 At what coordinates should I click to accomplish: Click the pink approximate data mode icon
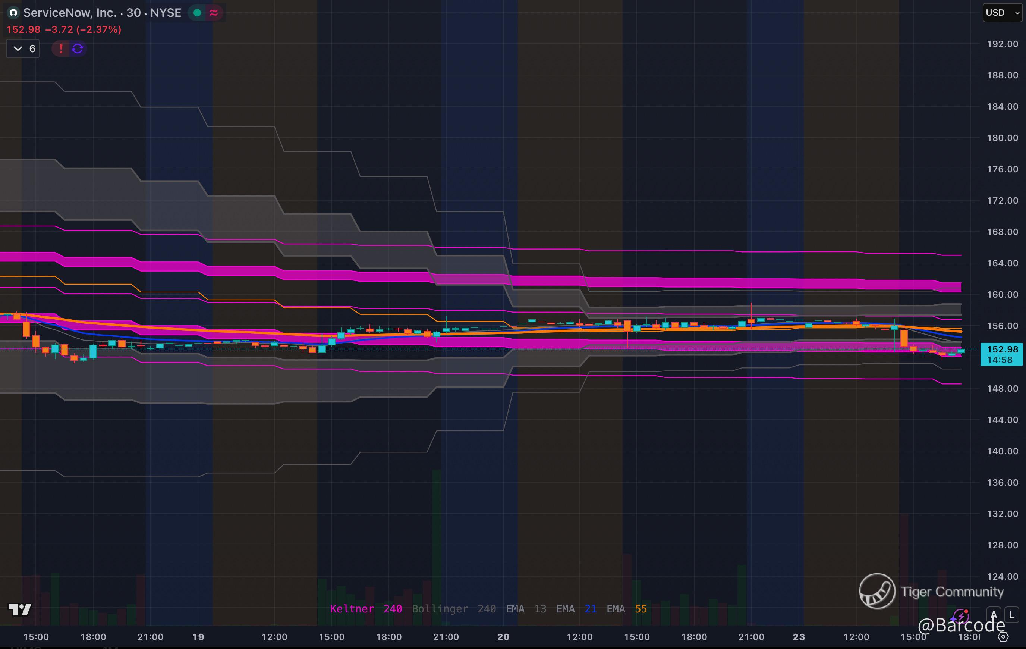coord(214,13)
